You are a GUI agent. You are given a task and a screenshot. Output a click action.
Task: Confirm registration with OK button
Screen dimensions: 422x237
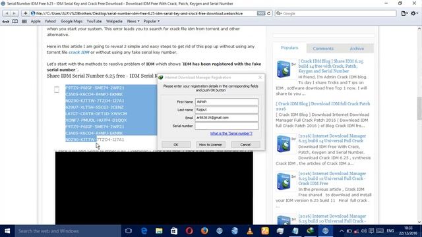click(176, 145)
